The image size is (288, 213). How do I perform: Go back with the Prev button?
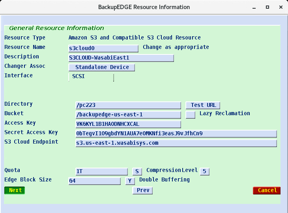coord(142,191)
